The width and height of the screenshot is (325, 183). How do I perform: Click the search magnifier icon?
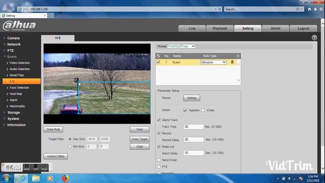(x=298, y=9)
